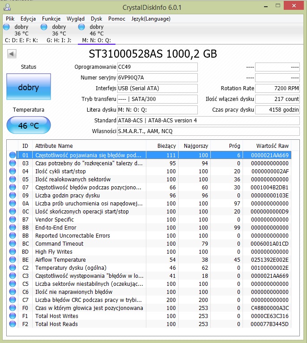Click status icon of attribute 09 row
307x343 pixels.
[x=13, y=196]
